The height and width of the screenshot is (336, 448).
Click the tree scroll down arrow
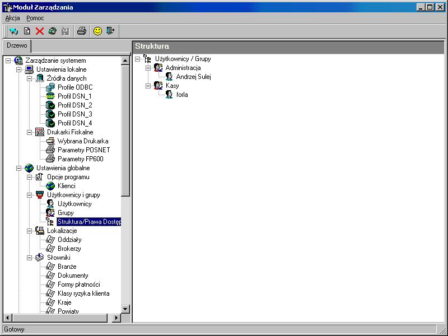125,309
